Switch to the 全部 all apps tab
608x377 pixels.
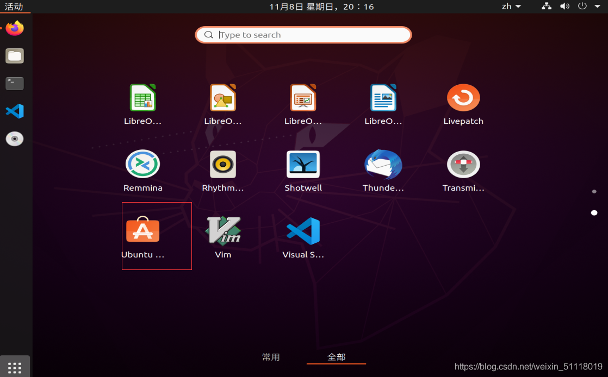pyautogui.click(x=336, y=357)
